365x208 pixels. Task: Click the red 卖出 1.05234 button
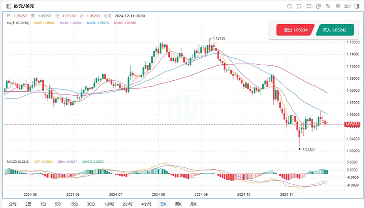295,30
